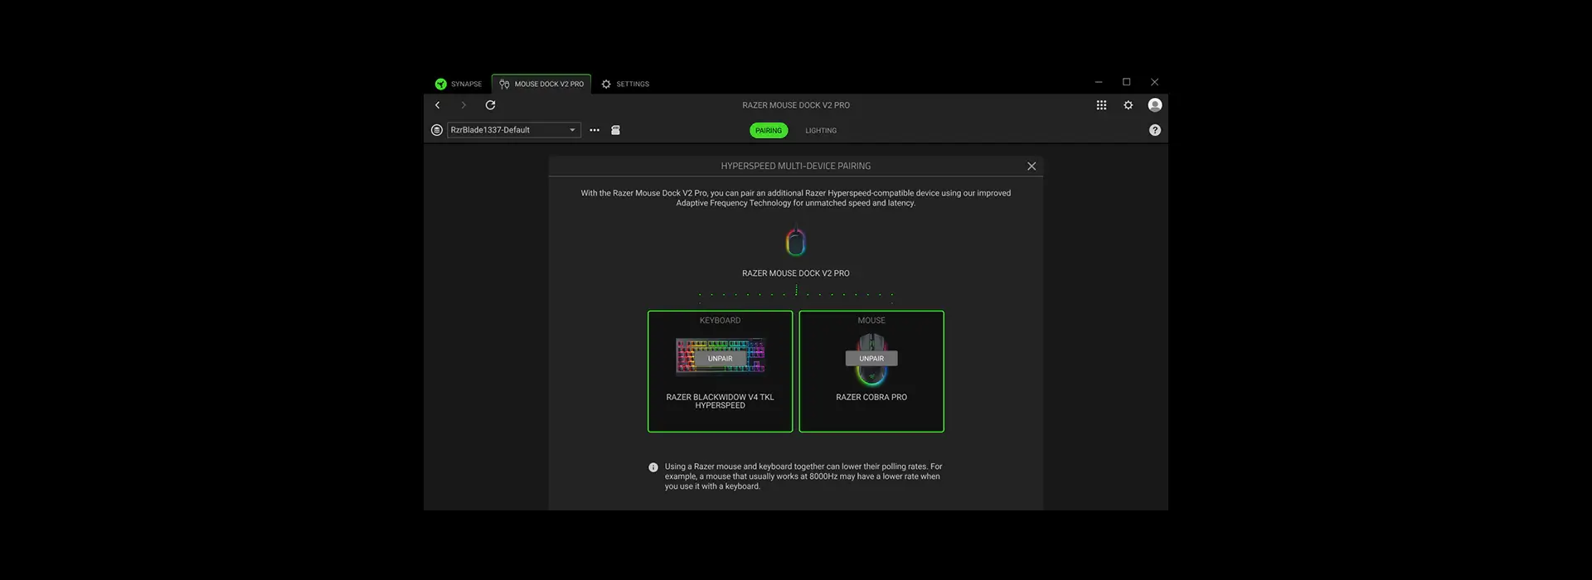Viewport: 1592px width, 580px height.
Task: Click the KEYBOARD card heading
Action: tap(720, 321)
